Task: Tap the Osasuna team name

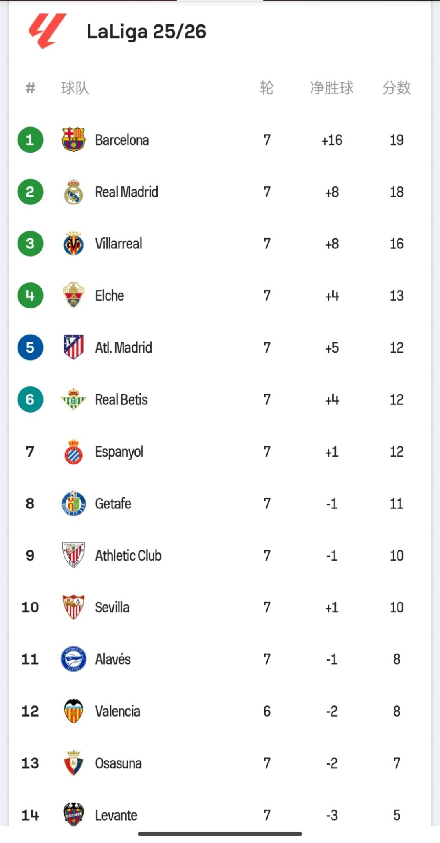Action: pyautogui.click(x=118, y=763)
